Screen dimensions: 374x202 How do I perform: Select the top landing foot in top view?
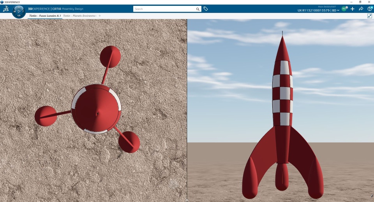(110, 57)
